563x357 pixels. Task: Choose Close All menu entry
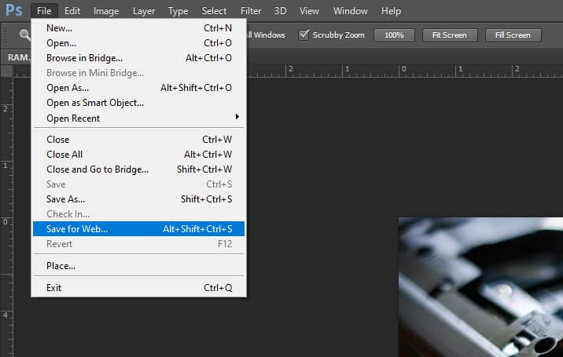pyautogui.click(x=139, y=155)
